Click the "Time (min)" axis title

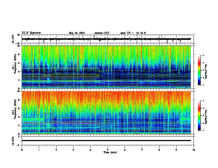tap(110, 152)
